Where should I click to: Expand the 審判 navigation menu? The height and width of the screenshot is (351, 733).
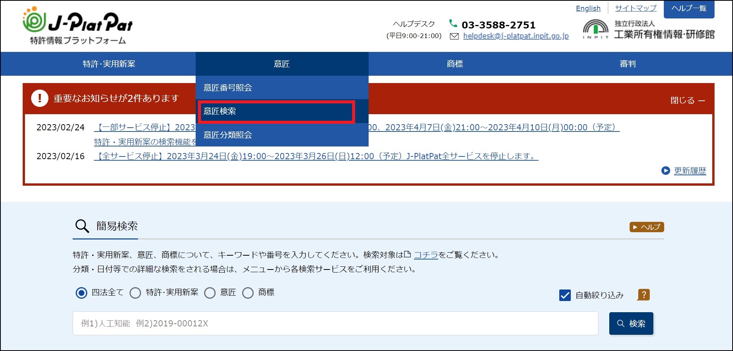click(x=627, y=64)
